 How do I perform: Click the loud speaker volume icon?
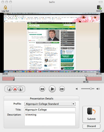[x=98, y=89]
